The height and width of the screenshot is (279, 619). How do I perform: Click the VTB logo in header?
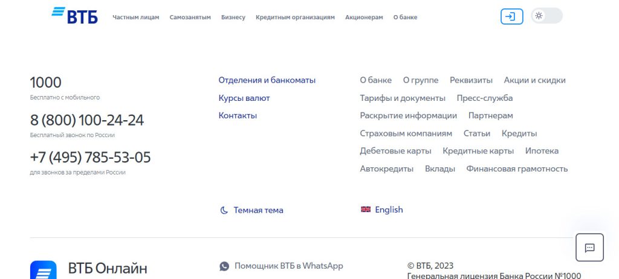coord(74,16)
